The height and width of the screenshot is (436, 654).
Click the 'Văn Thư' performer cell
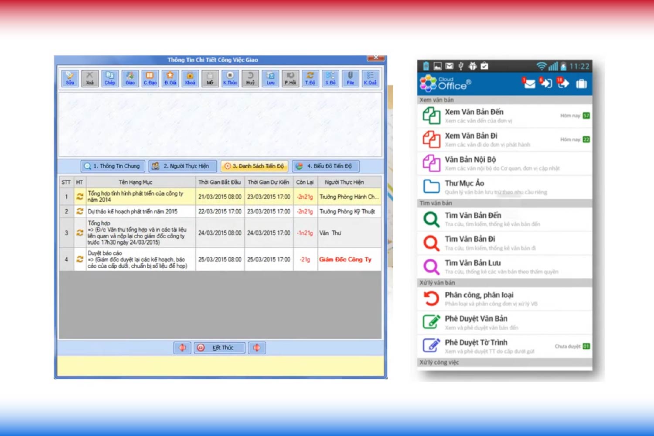coord(349,233)
